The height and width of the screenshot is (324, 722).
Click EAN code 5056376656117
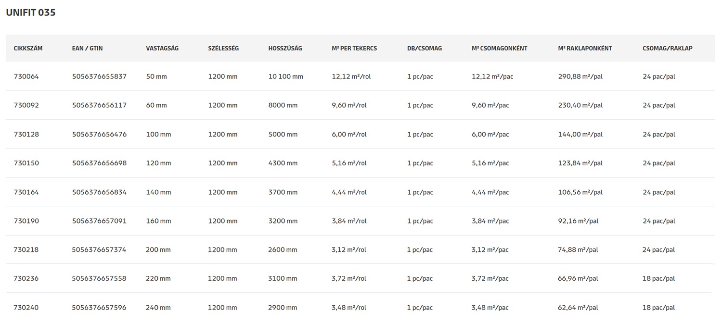(99, 105)
